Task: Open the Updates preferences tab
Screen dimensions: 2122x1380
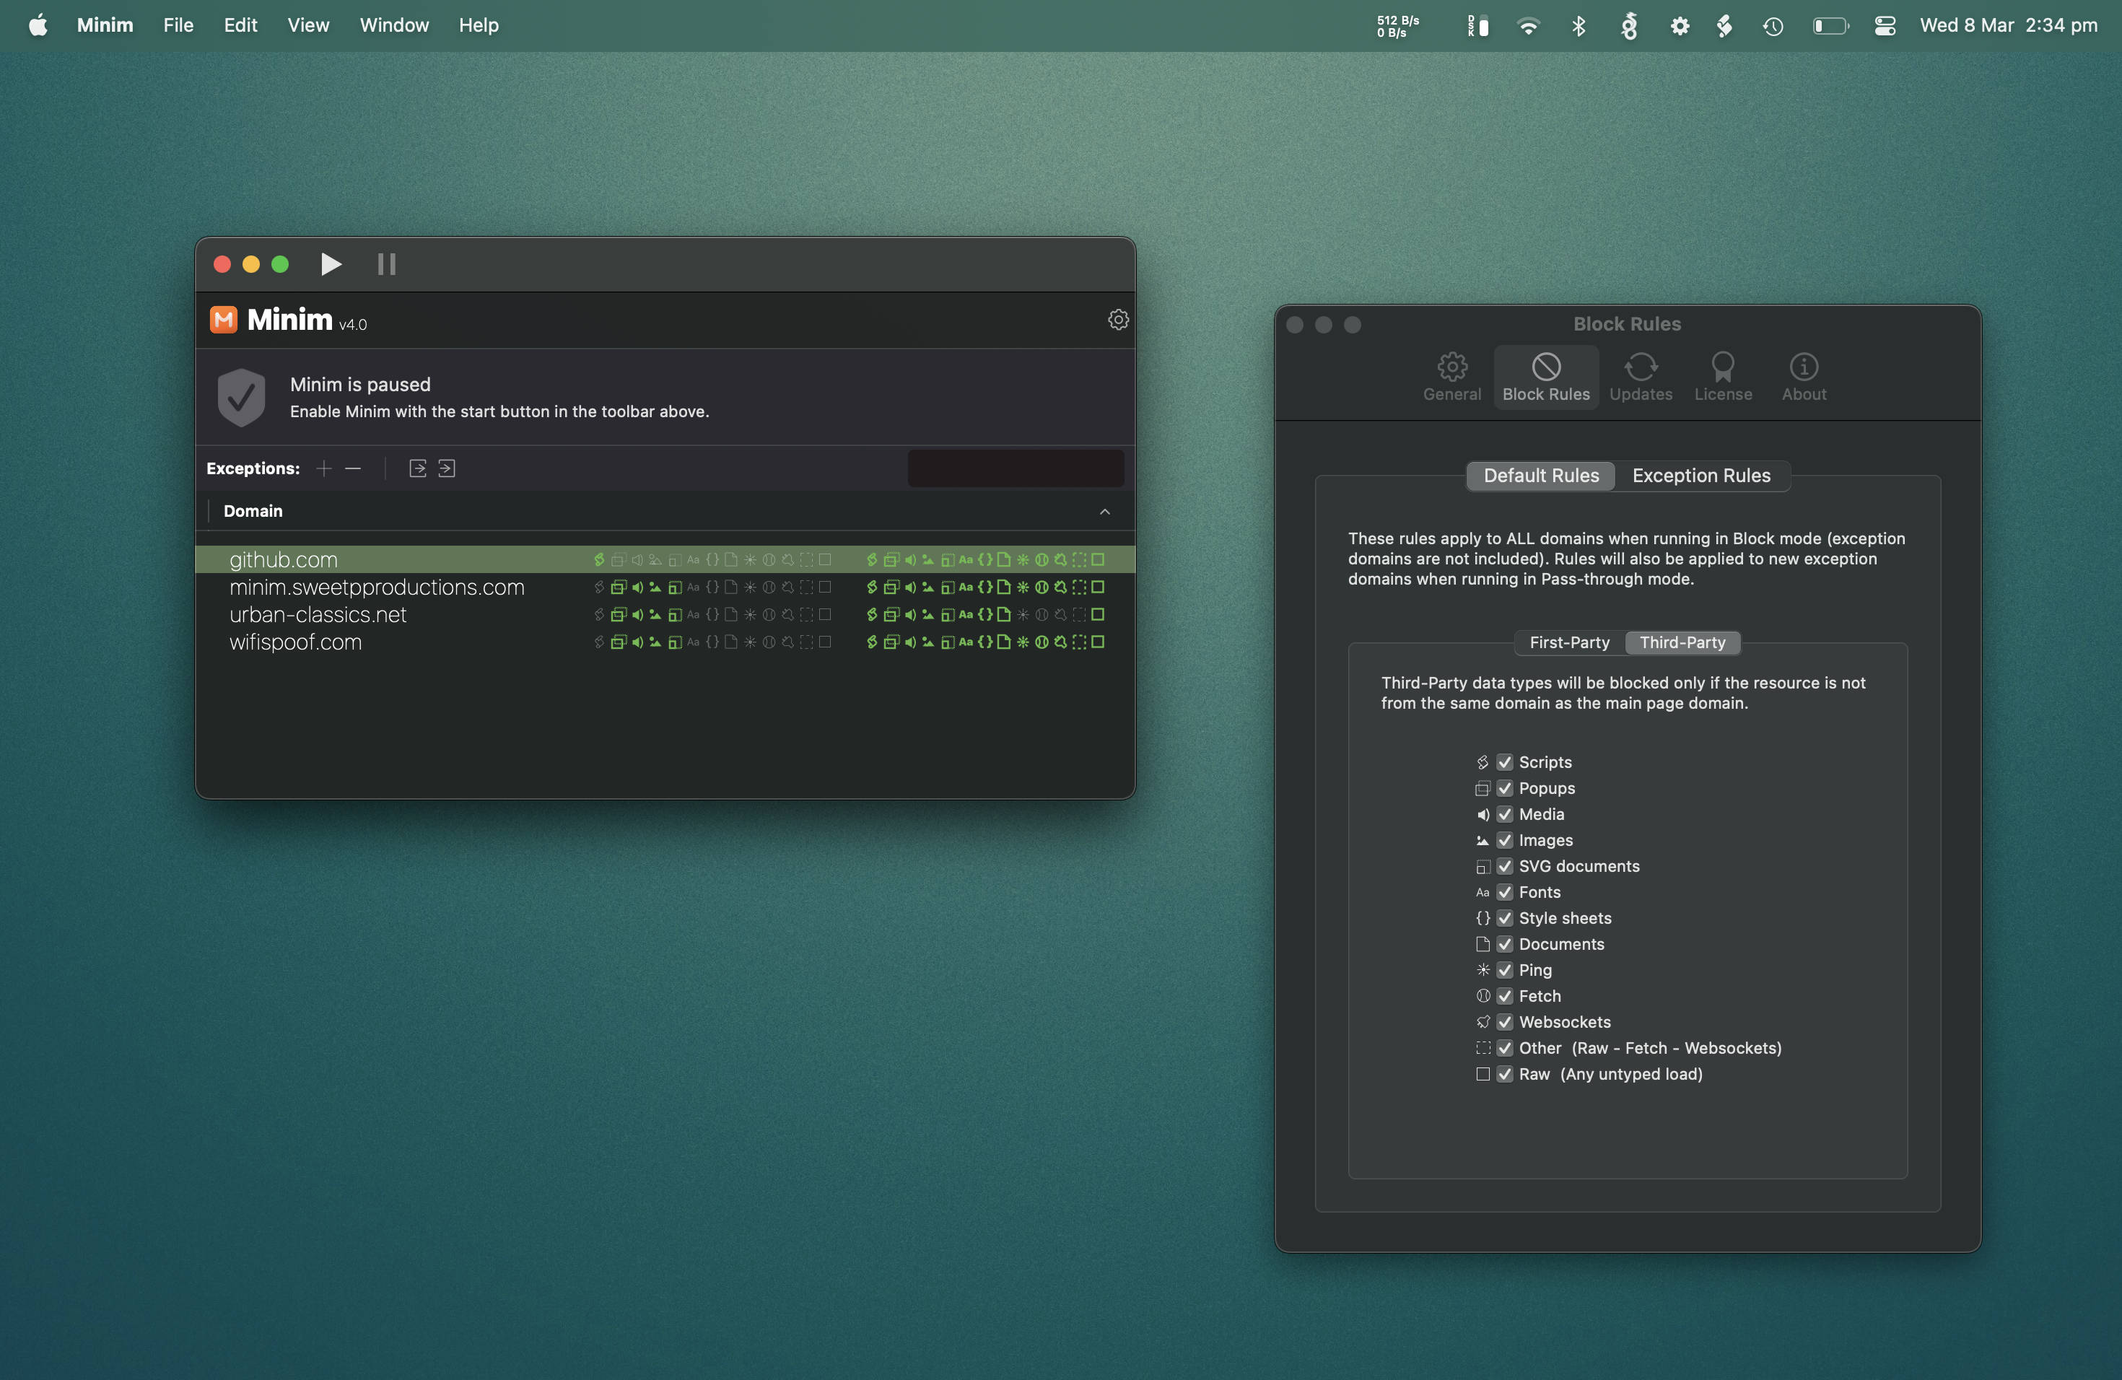Action: click(1641, 377)
